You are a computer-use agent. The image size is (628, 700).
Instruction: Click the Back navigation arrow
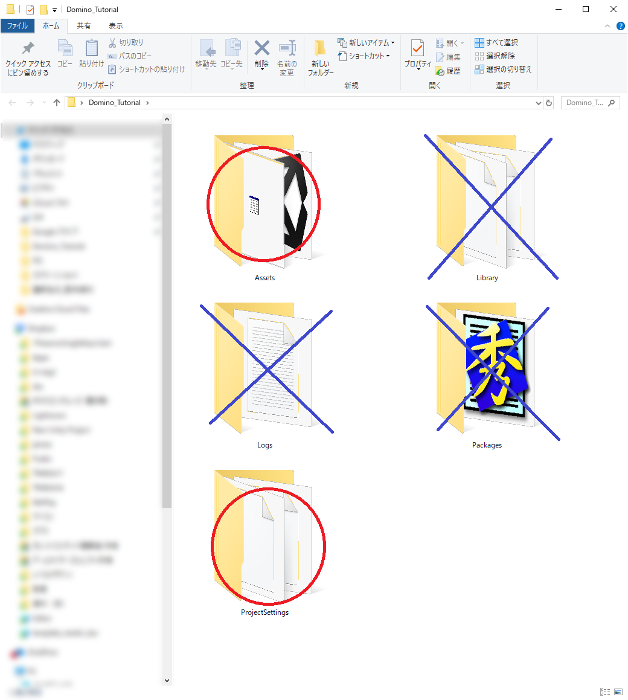pos(13,103)
